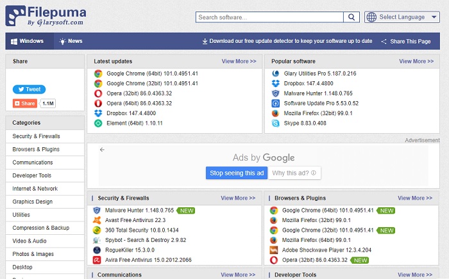Viewport: 449px width, 279px height.
Task: Click the search magnifier button
Action: [352, 17]
